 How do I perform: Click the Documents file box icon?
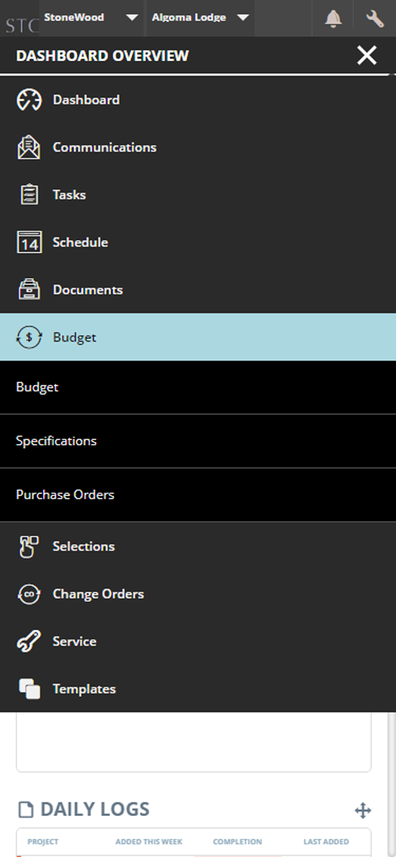(29, 289)
